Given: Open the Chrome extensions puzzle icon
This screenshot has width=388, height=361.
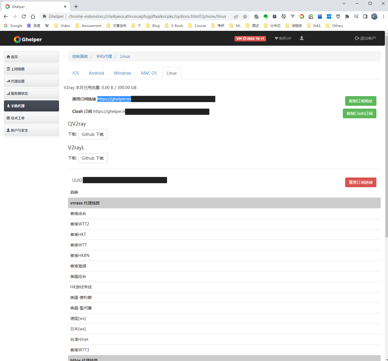Looking at the screenshot, I should pos(347,16).
